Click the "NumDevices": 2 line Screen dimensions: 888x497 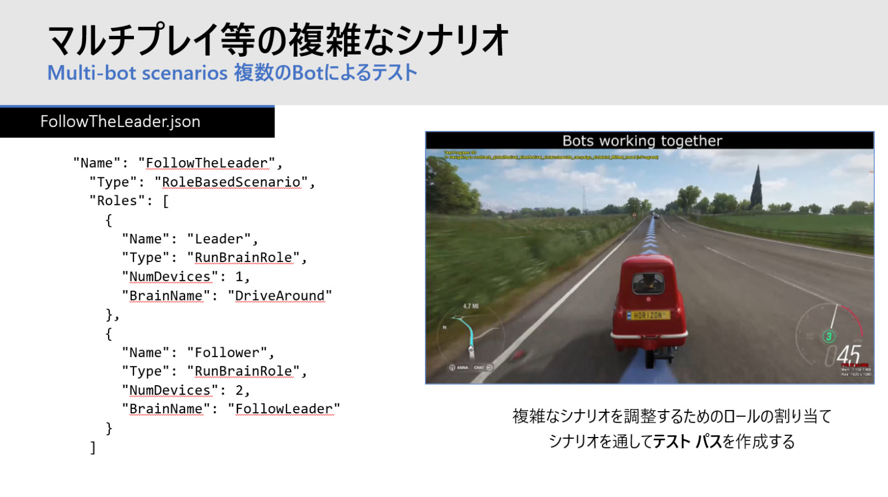click(186, 391)
